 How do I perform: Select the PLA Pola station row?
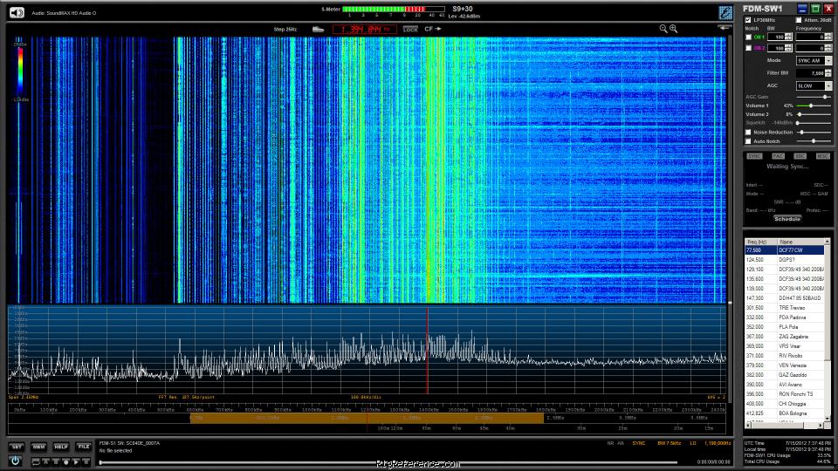click(x=785, y=327)
